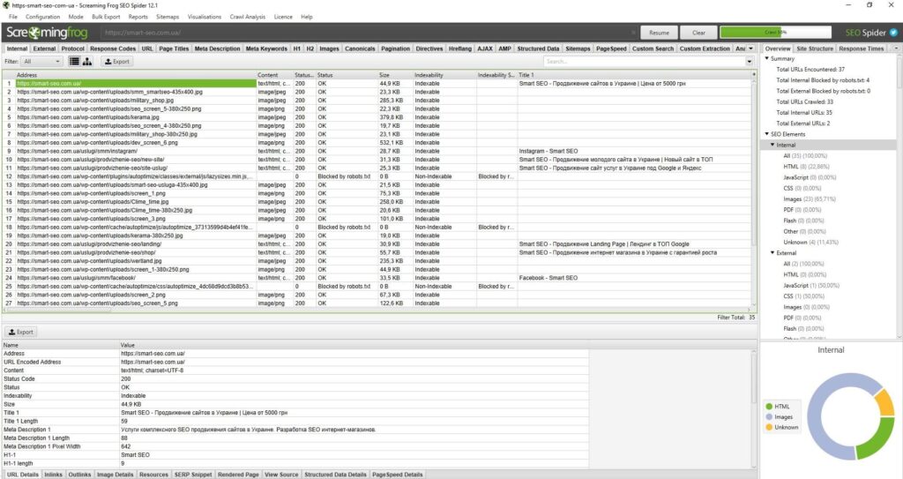Sort by the Size column header
Screen dimensions: 903x479
click(x=395, y=75)
